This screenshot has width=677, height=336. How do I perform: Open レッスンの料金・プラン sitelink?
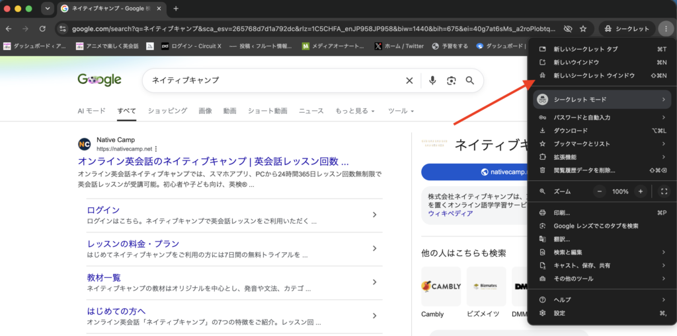(x=133, y=244)
